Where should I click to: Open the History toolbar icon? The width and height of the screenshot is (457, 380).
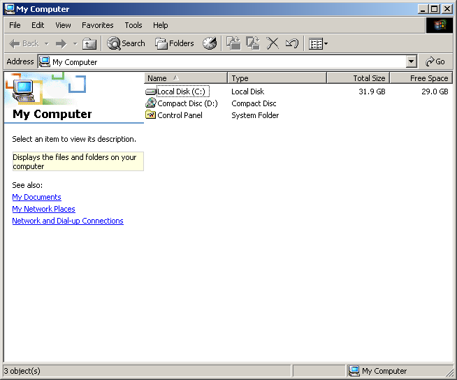click(x=210, y=43)
